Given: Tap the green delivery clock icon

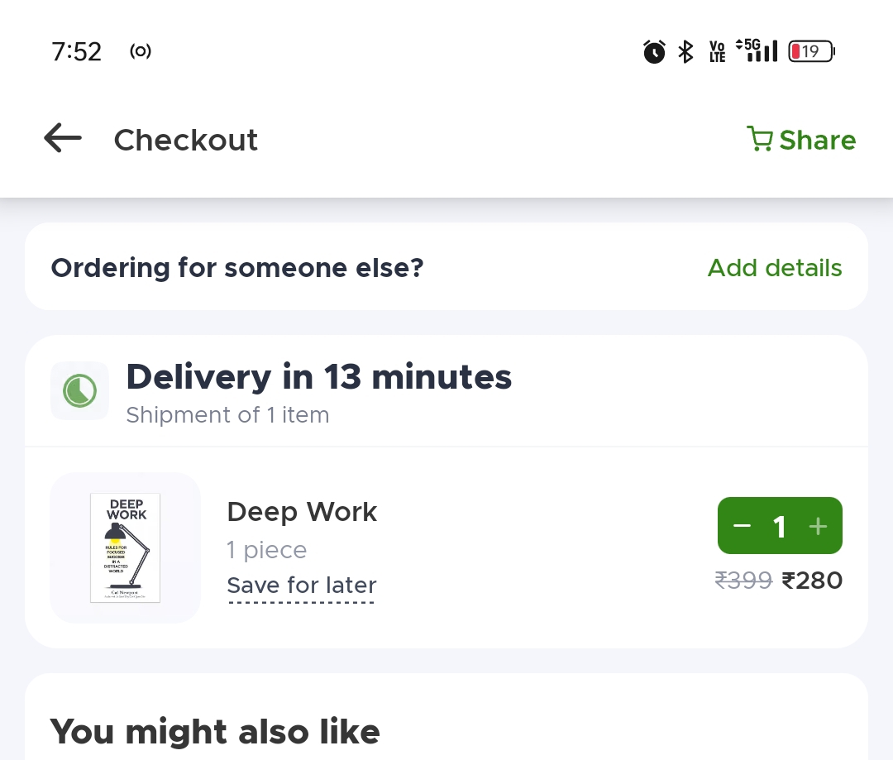Looking at the screenshot, I should click(x=79, y=390).
